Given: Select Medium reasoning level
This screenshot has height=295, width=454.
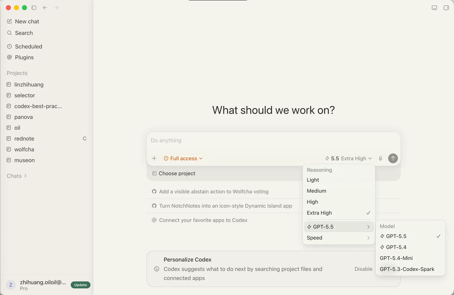Looking at the screenshot, I should tap(339, 191).
